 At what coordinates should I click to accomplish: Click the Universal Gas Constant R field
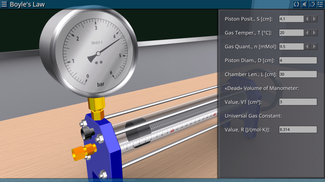(x=298, y=130)
